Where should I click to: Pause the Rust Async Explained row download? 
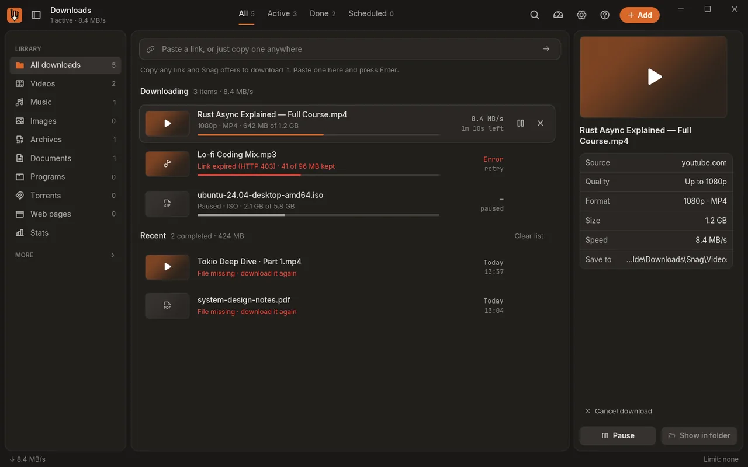521,123
